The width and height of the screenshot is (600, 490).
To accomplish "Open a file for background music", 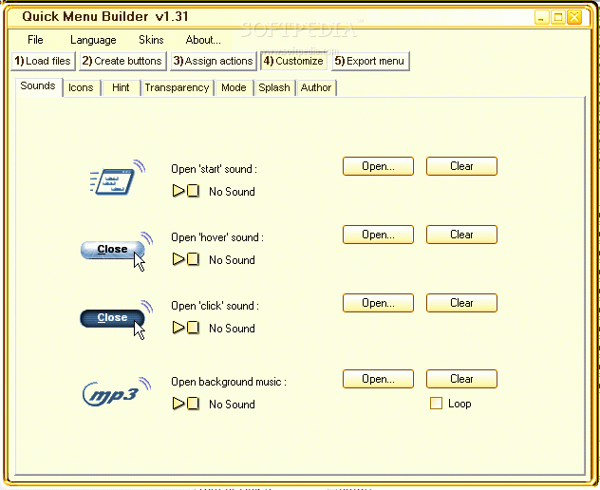I will click(x=378, y=379).
